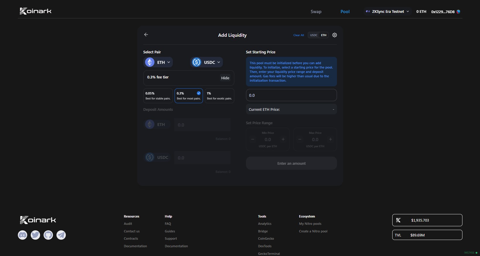The width and height of the screenshot is (480, 256).
Task: Click the starting price input field
Action: coord(291,95)
